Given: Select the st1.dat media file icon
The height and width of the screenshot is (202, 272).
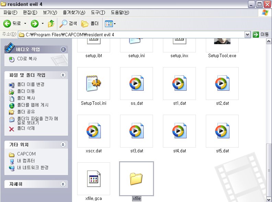Looking at the screenshot, I should (x=179, y=84).
